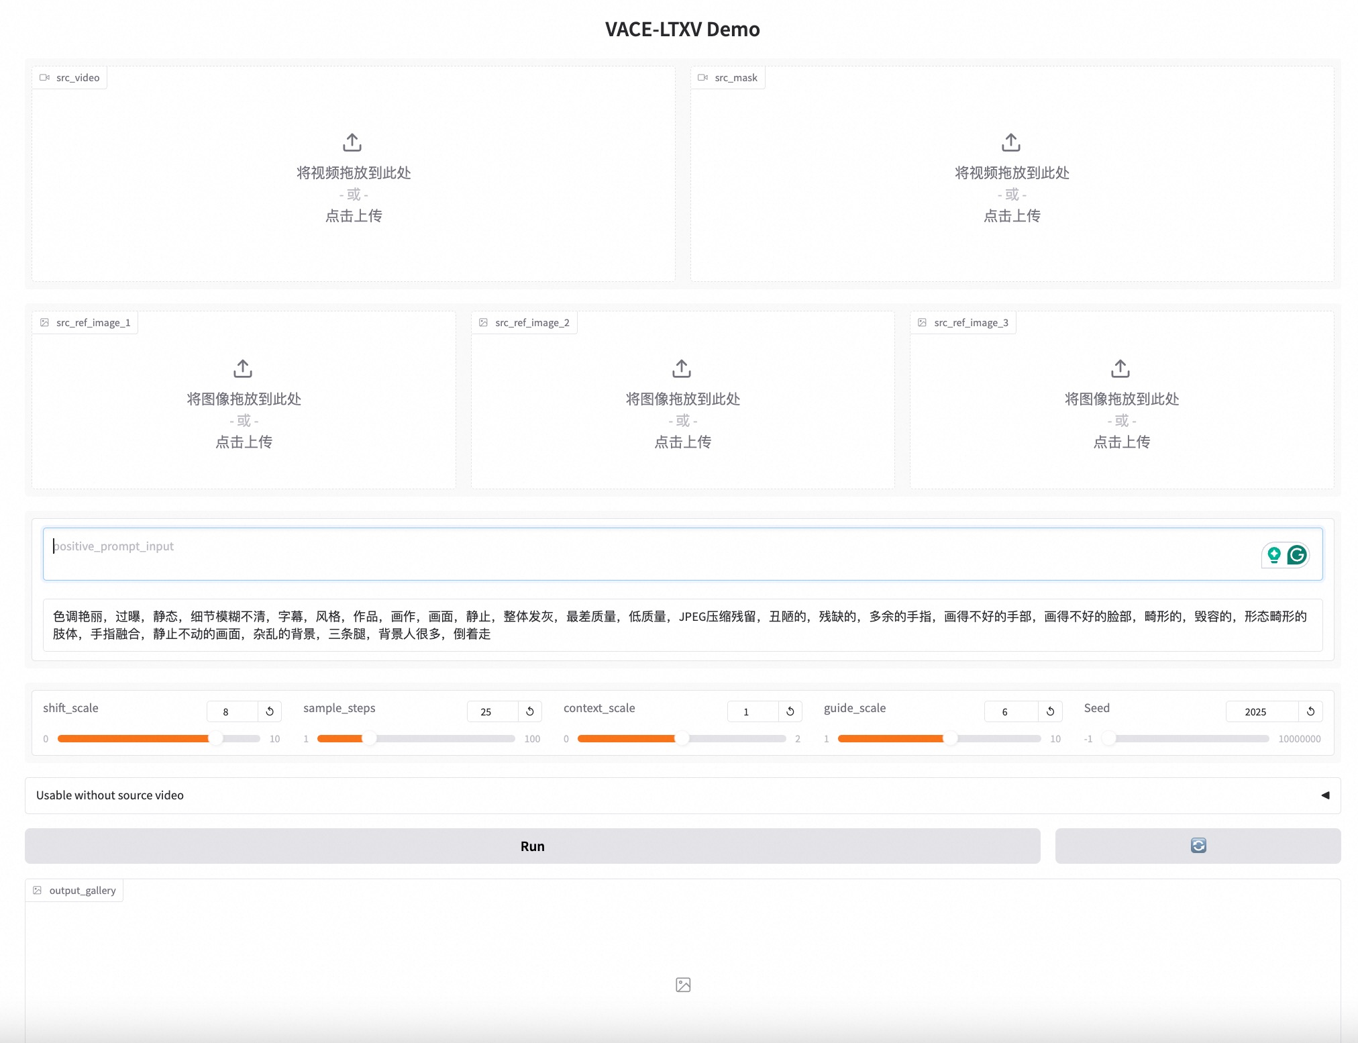Viewport: 1358px width, 1043px height.
Task: Reset the Seed value with reset icon
Action: coord(1310,711)
